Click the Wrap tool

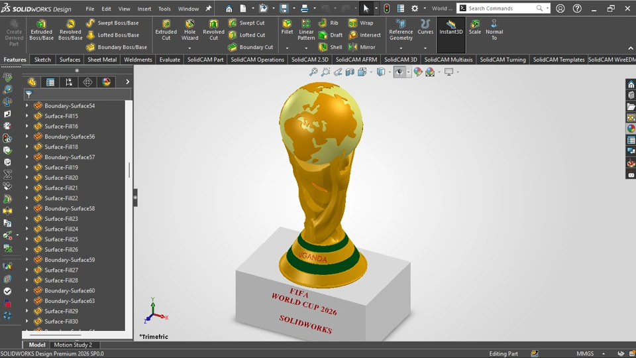(x=360, y=23)
